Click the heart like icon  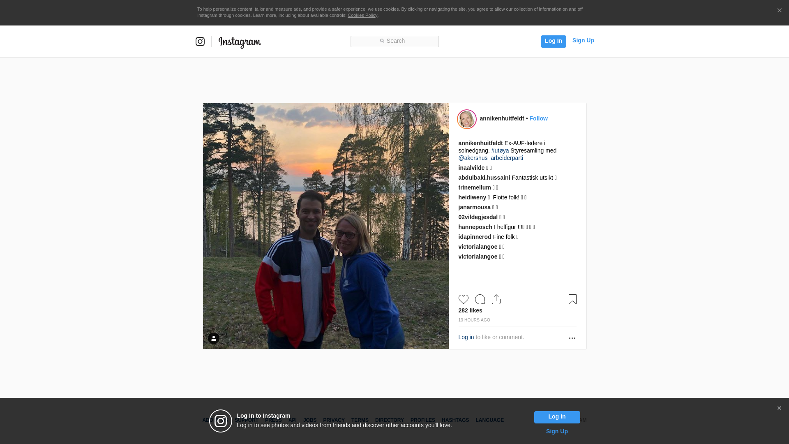[x=463, y=299]
